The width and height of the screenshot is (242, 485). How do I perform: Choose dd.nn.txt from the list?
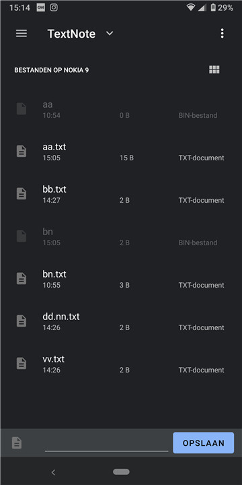(x=121, y=321)
